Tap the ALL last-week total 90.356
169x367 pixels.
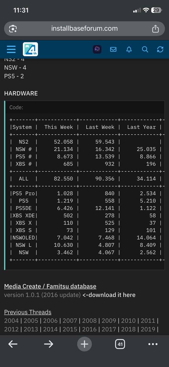(x=105, y=179)
